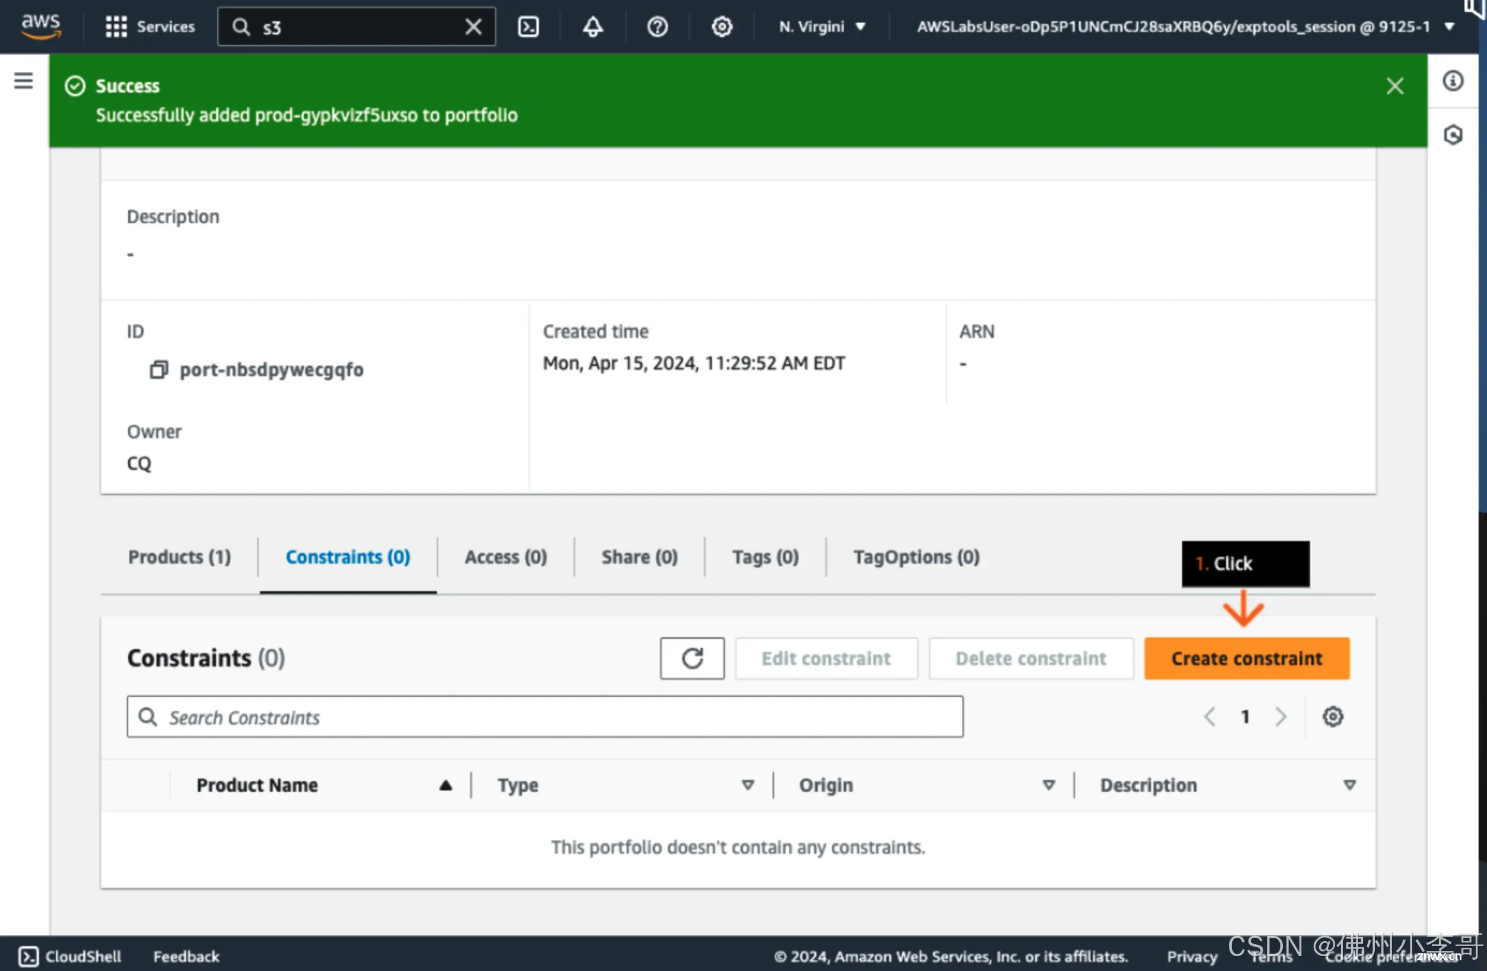Click the column settings gear icon

1333,716
